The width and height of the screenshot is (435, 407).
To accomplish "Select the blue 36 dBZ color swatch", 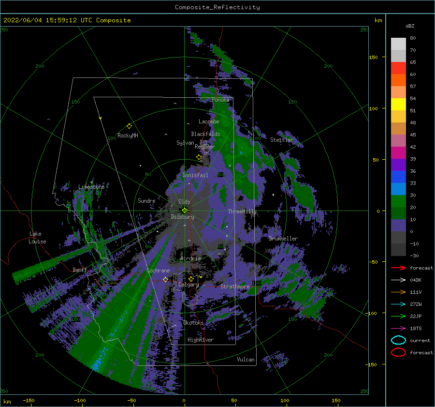I will pyautogui.click(x=398, y=177).
